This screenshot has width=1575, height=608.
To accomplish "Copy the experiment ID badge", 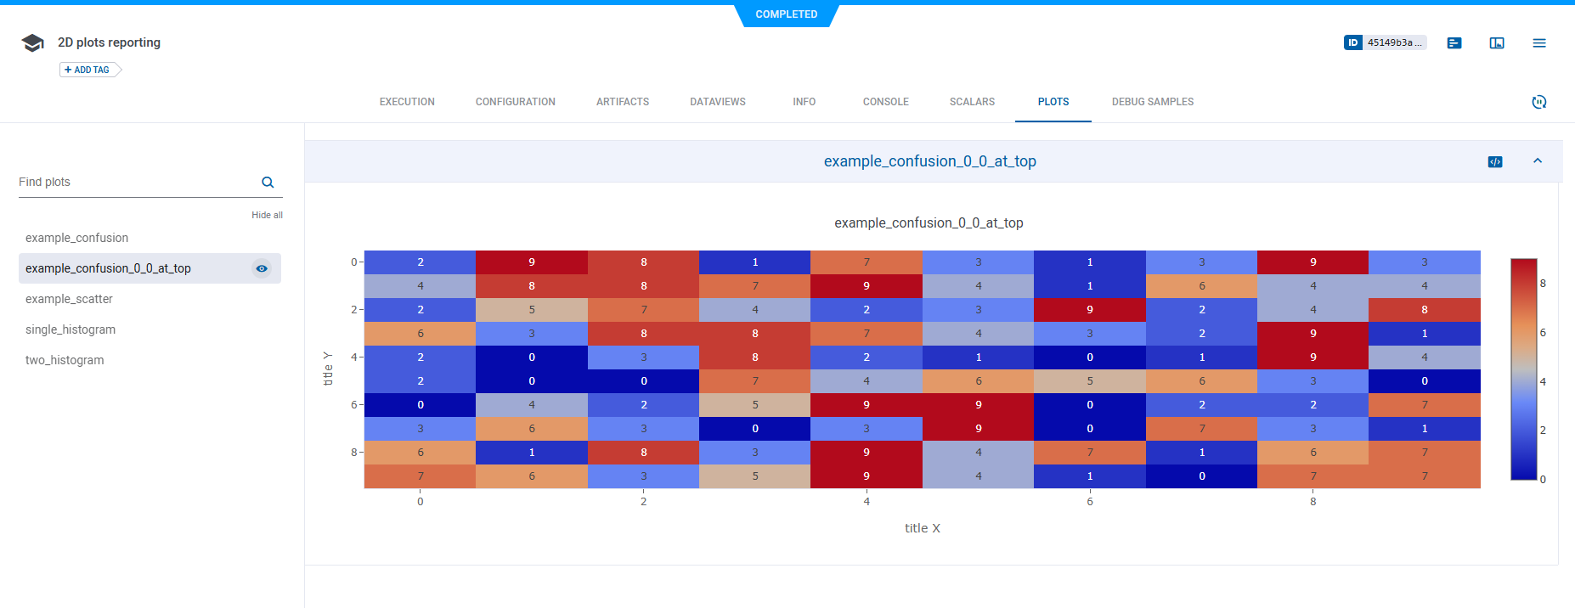I will click(1385, 42).
